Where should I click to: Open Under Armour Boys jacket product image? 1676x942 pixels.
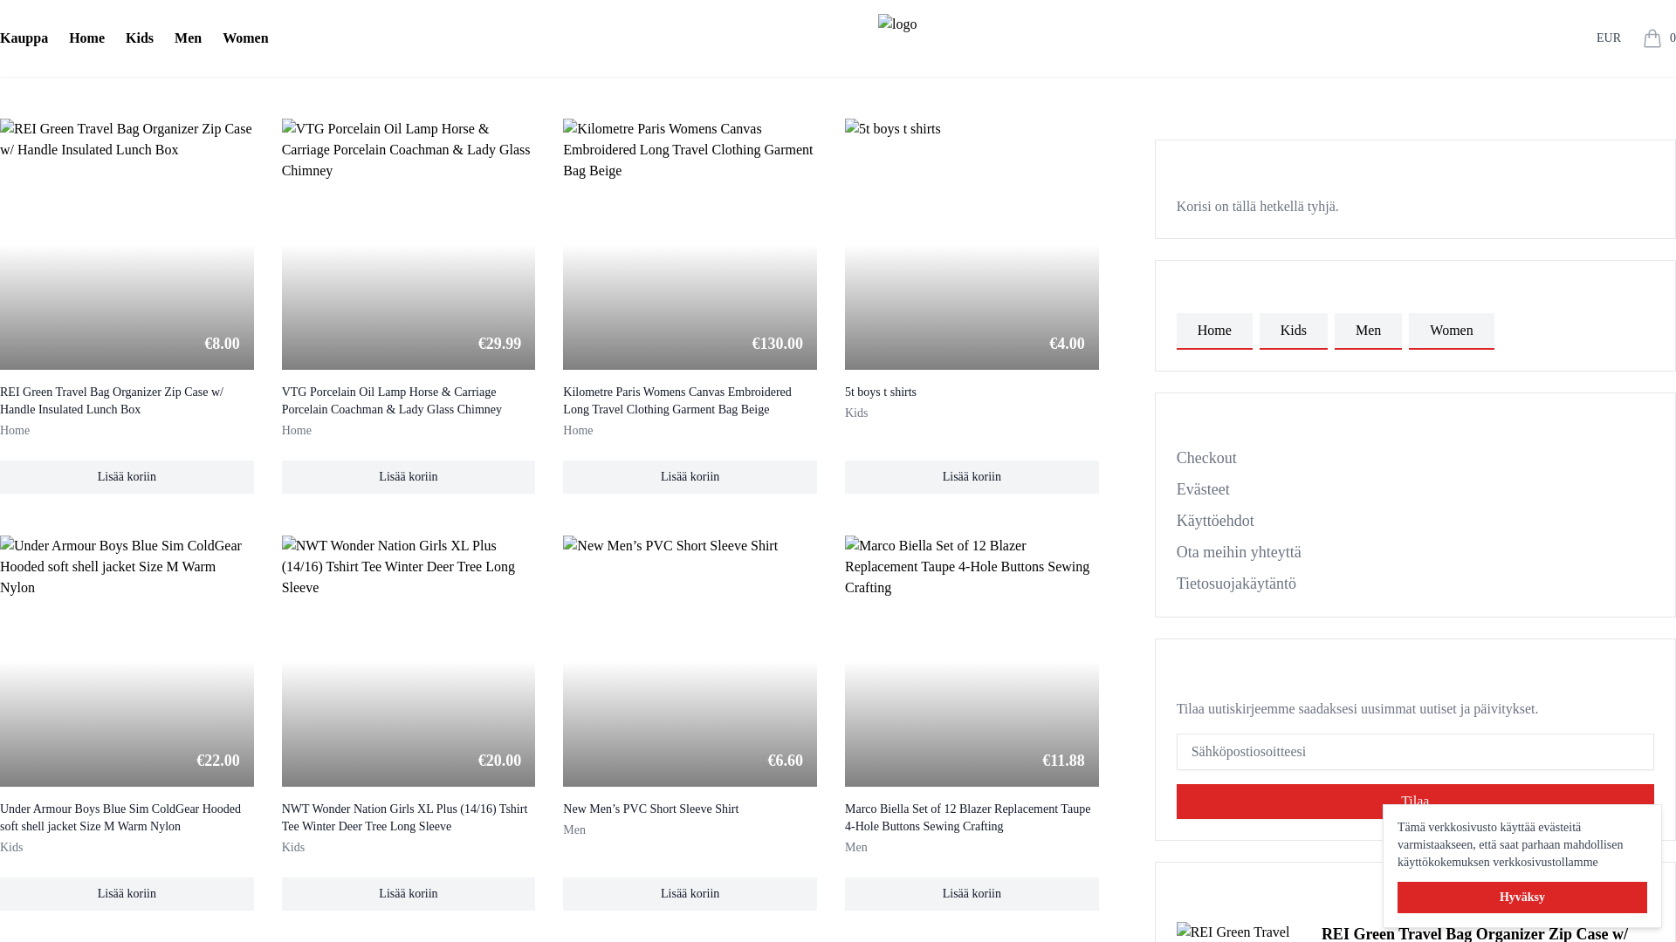point(127,661)
